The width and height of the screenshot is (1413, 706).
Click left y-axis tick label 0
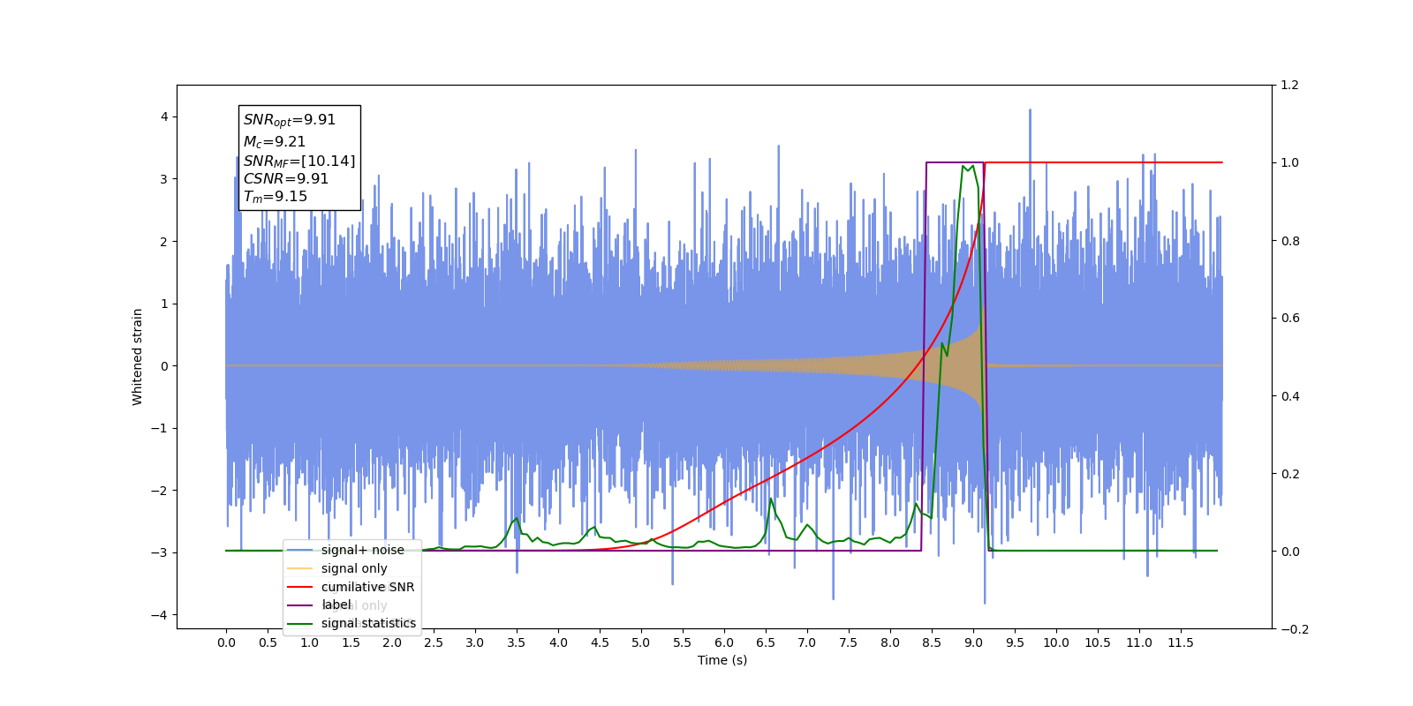coord(164,365)
